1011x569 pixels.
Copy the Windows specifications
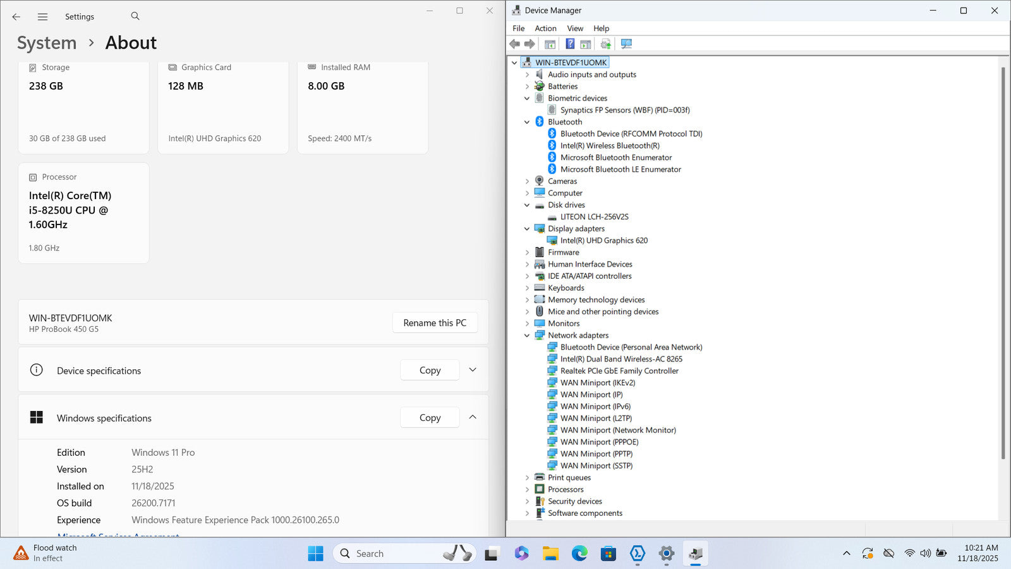pos(430,418)
